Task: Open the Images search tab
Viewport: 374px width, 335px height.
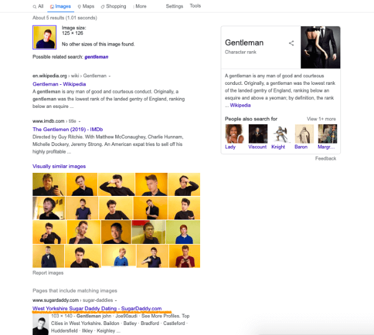Action: (x=60, y=6)
